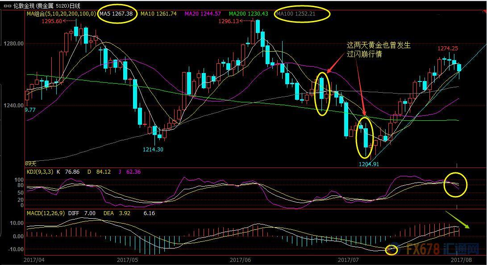Image resolution: width=487 pixels, height=265 pixels.
Task: Click the MACD scale label 10.00
Action: [17, 223]
